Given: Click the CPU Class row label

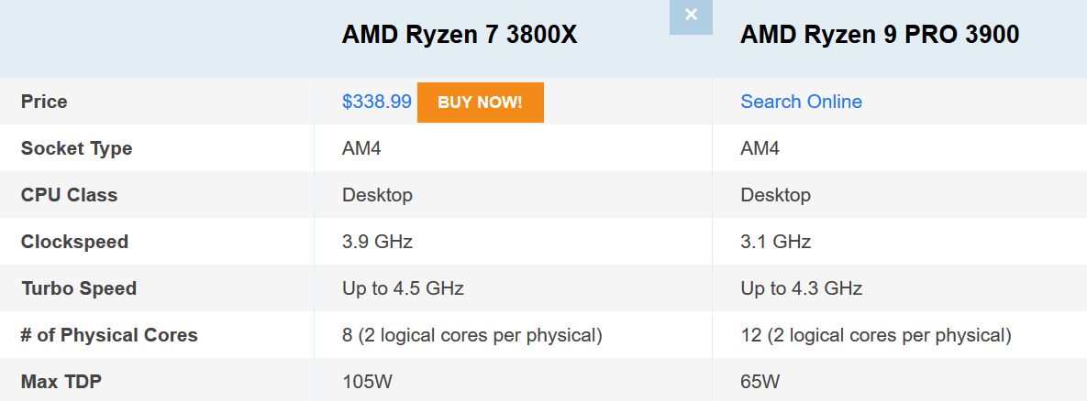Looking at the screenshot, I should pos(70,195).
